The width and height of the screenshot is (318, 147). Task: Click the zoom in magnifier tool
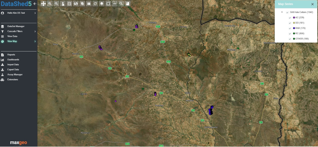50,4
